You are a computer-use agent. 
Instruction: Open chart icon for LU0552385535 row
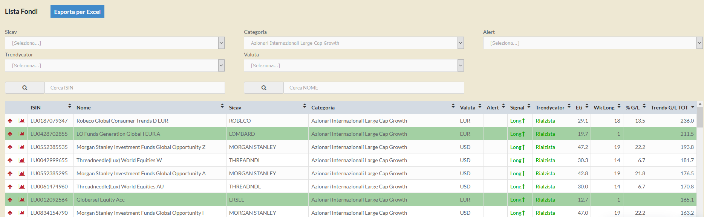coord(22,147)
